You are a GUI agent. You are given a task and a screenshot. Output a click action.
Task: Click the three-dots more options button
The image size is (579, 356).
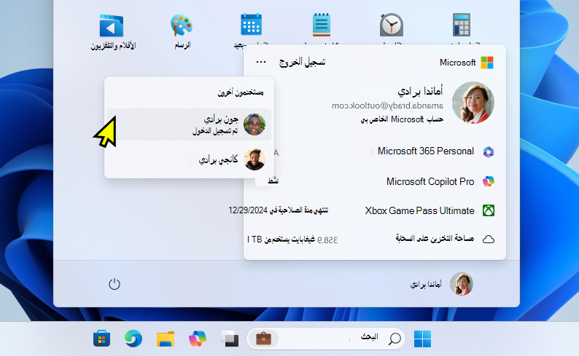pyautogui.click(x=261, y=62)
